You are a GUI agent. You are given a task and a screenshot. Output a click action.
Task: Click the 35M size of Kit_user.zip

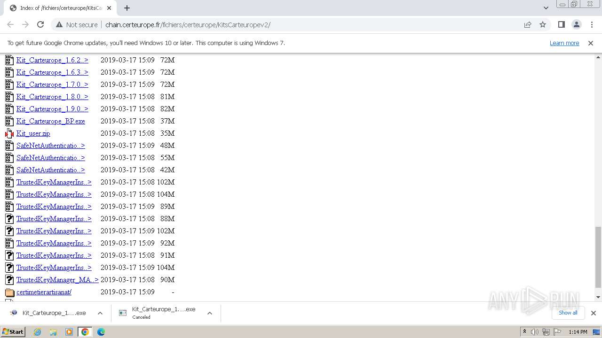167,133
